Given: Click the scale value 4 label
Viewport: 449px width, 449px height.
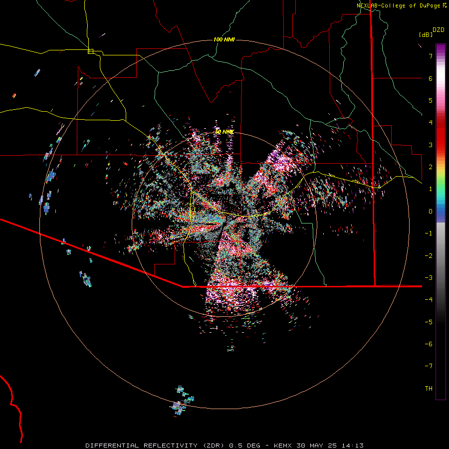Looking at the screenshot, I should (x=431, y=123).
